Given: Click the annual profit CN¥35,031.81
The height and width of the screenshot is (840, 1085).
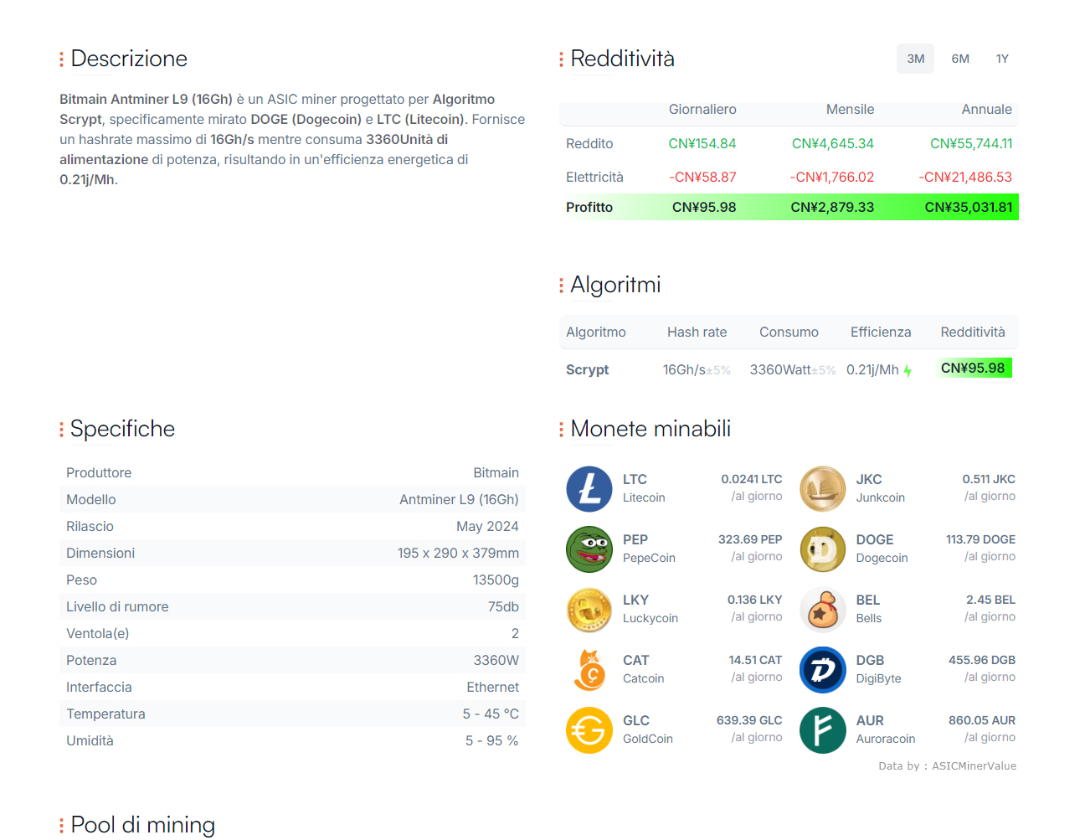Looking at the screenshot, I should (969, 207).
